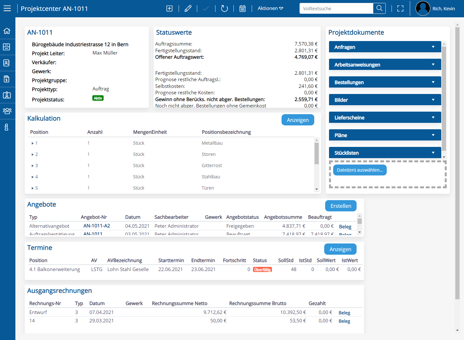Viewport: 464px width, 340px height.
Task: Open the invoices icon in the sidebar
Action: [7, 79]
